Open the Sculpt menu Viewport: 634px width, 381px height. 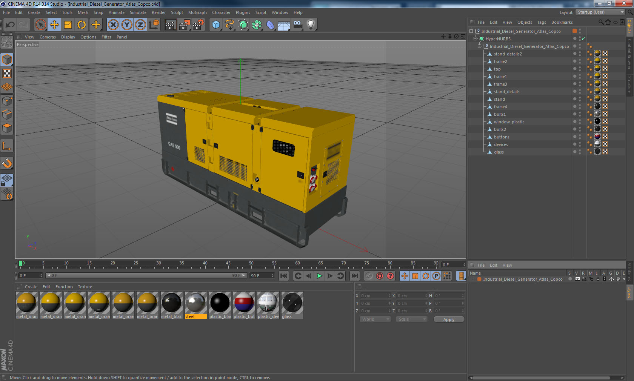point(177,12)
